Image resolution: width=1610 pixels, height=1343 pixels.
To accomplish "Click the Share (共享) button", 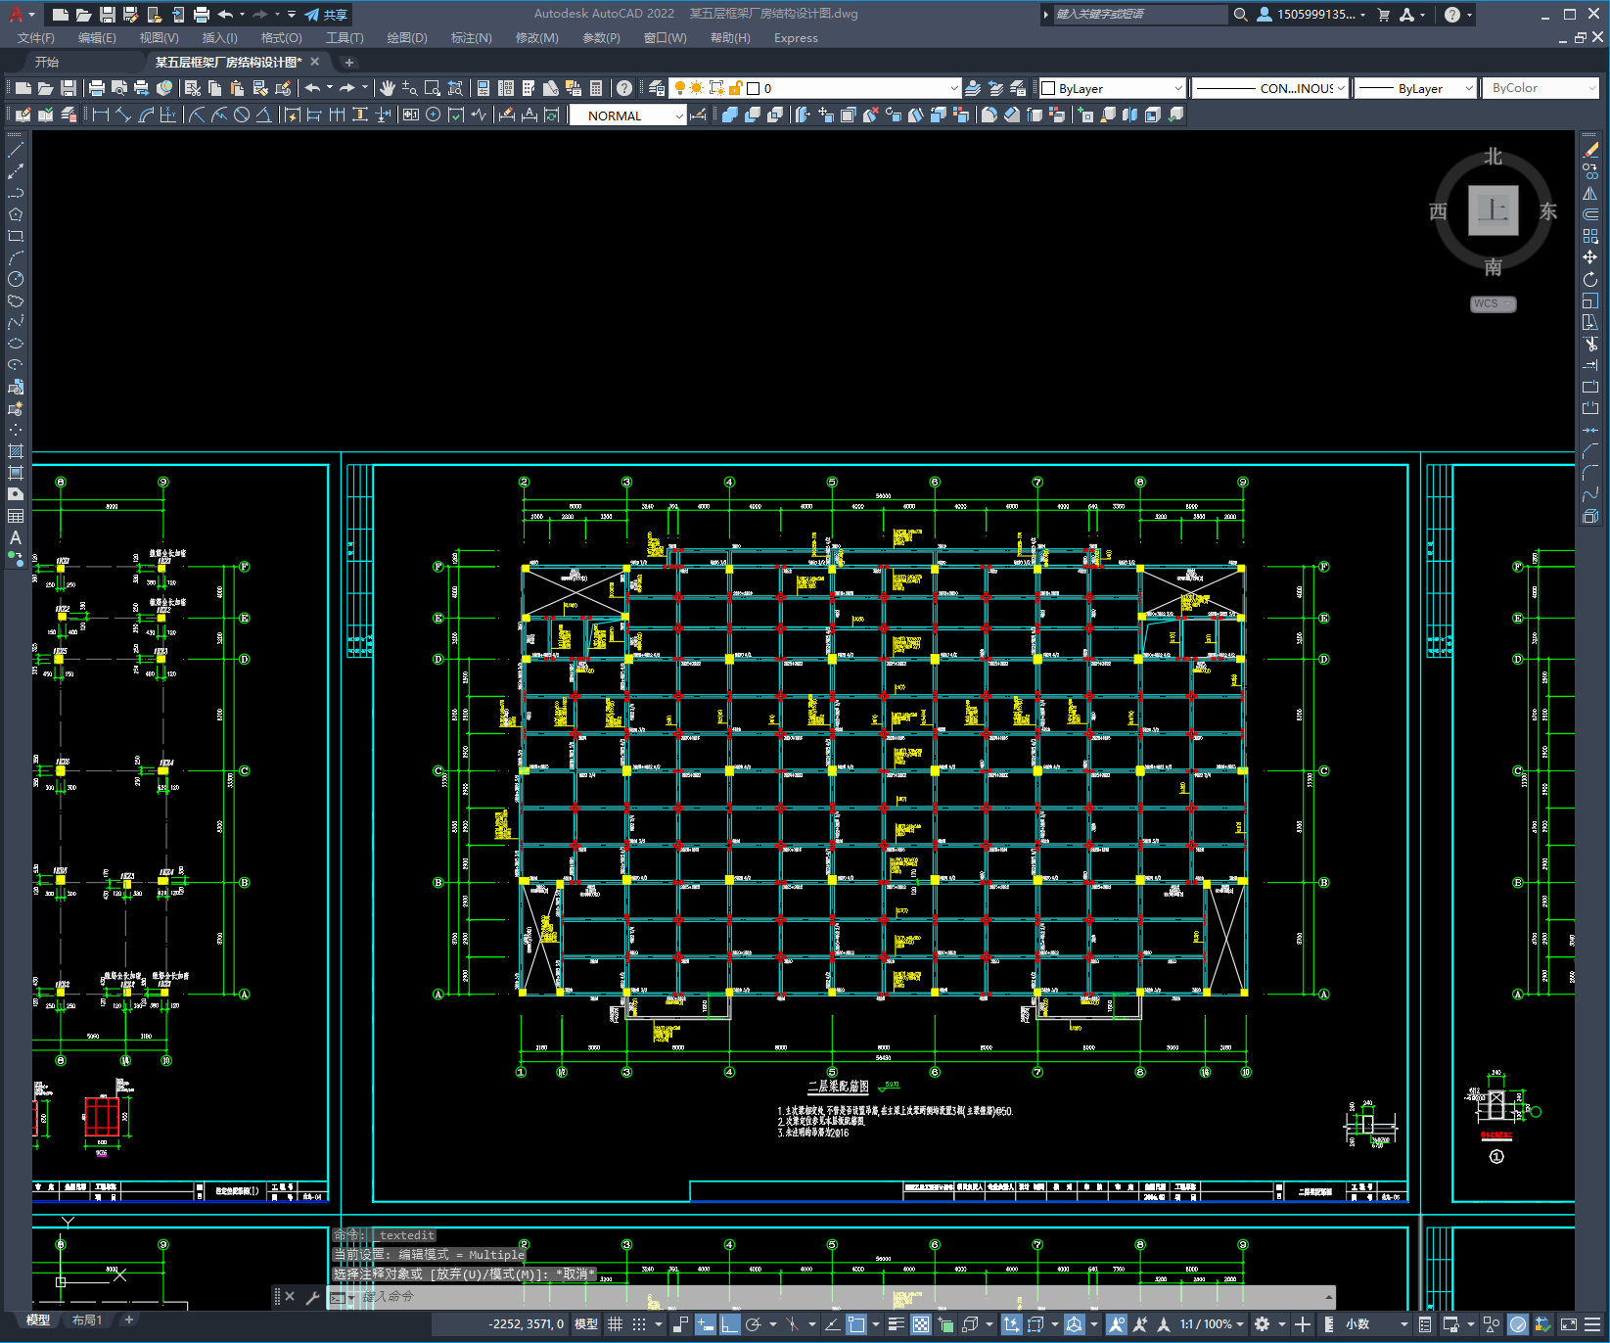I will click(x=327, y=15).
